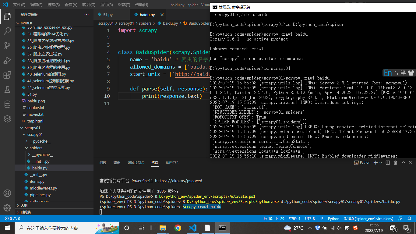Open the Search view in activity bar
The height and width of the screenshot is (234, 416).
click(7, 31)
